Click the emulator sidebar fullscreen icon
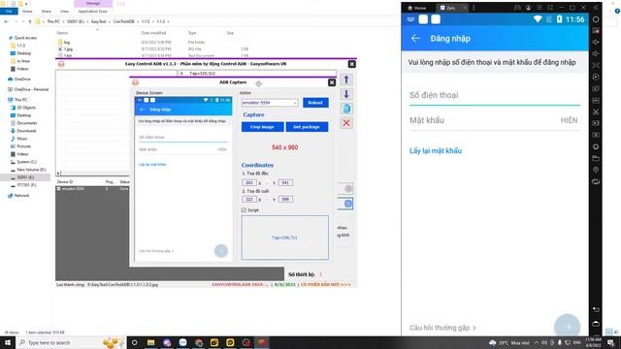 click(596, 65)
